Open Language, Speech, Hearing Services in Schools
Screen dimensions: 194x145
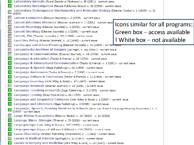pyautogui.click(x=51, y=108)
